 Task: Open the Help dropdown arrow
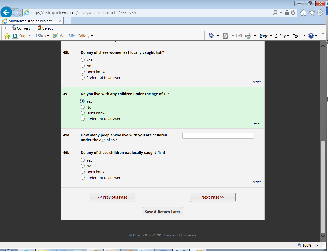316,36
